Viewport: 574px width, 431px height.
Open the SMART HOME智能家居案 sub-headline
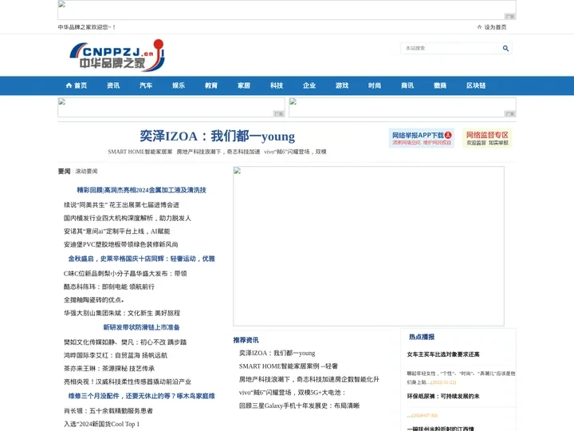pos(140,152)
